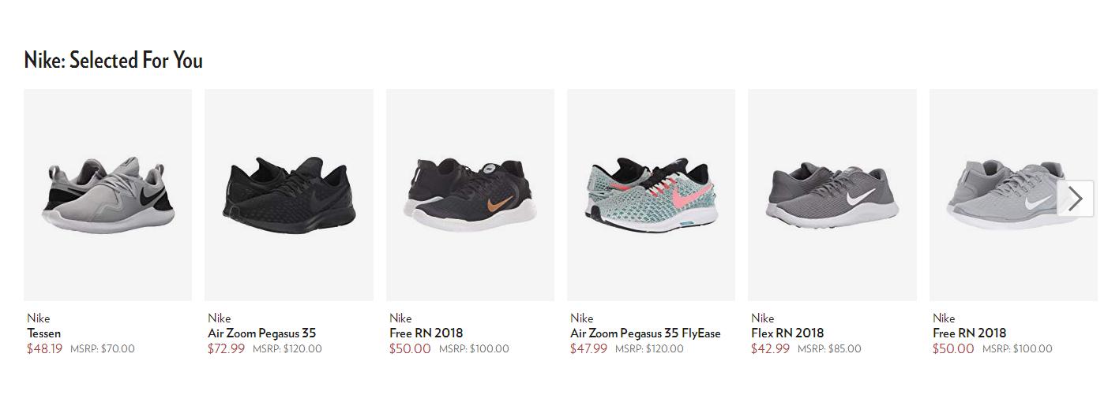Open the Air Zoom Pegasus 35 title link
This screenshot has height=402, width=1108.
[x=261, y=333]
